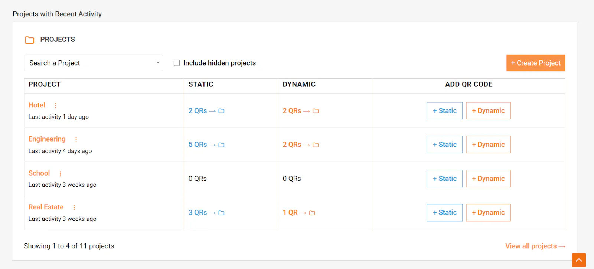This screenshot has width=594, height=269.
Task: Enable Include hidden projects checkbox
Action: [177, 63]
